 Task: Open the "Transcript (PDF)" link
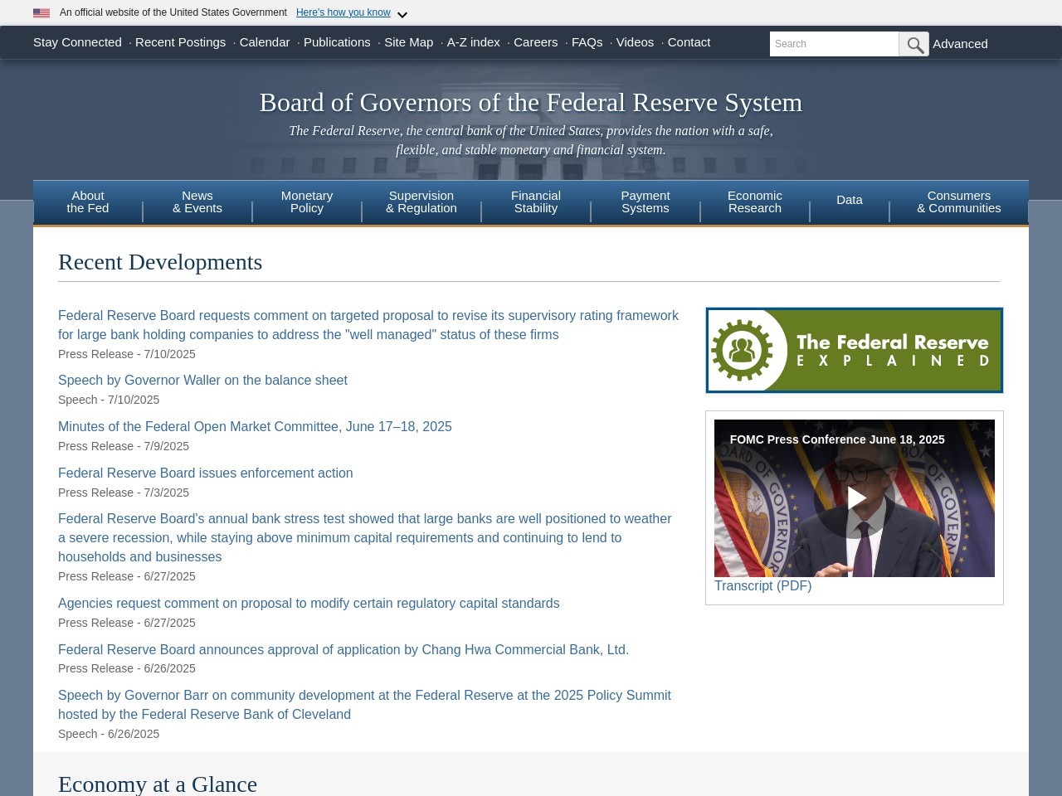coord(762,585)
